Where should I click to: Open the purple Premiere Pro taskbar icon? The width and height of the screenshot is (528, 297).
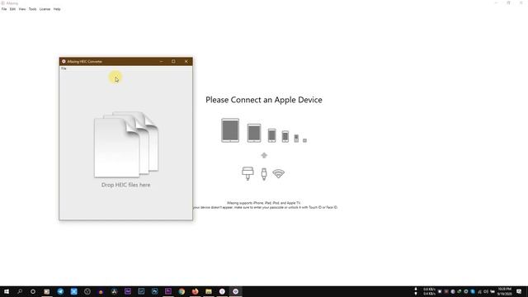click(168, 291)
